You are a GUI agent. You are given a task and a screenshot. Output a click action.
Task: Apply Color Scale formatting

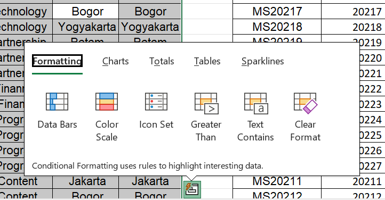[107, 117]
